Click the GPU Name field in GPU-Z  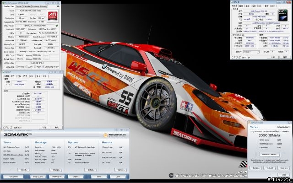pyautogui.click(x=31, y=11)
